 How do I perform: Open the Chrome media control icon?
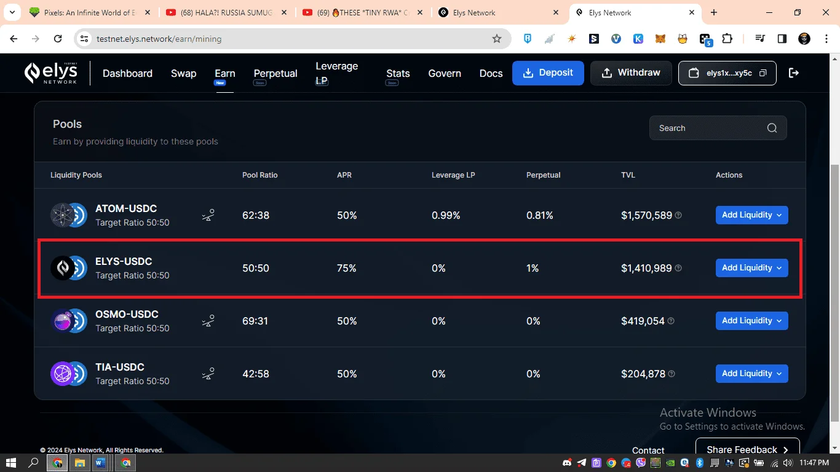pos(760,39)
